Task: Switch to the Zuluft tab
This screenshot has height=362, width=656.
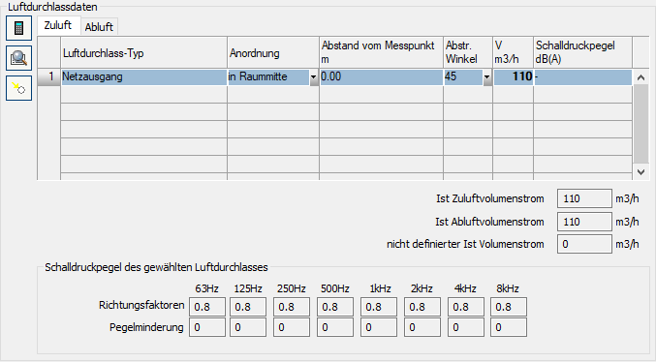Action: click(58, 25)
